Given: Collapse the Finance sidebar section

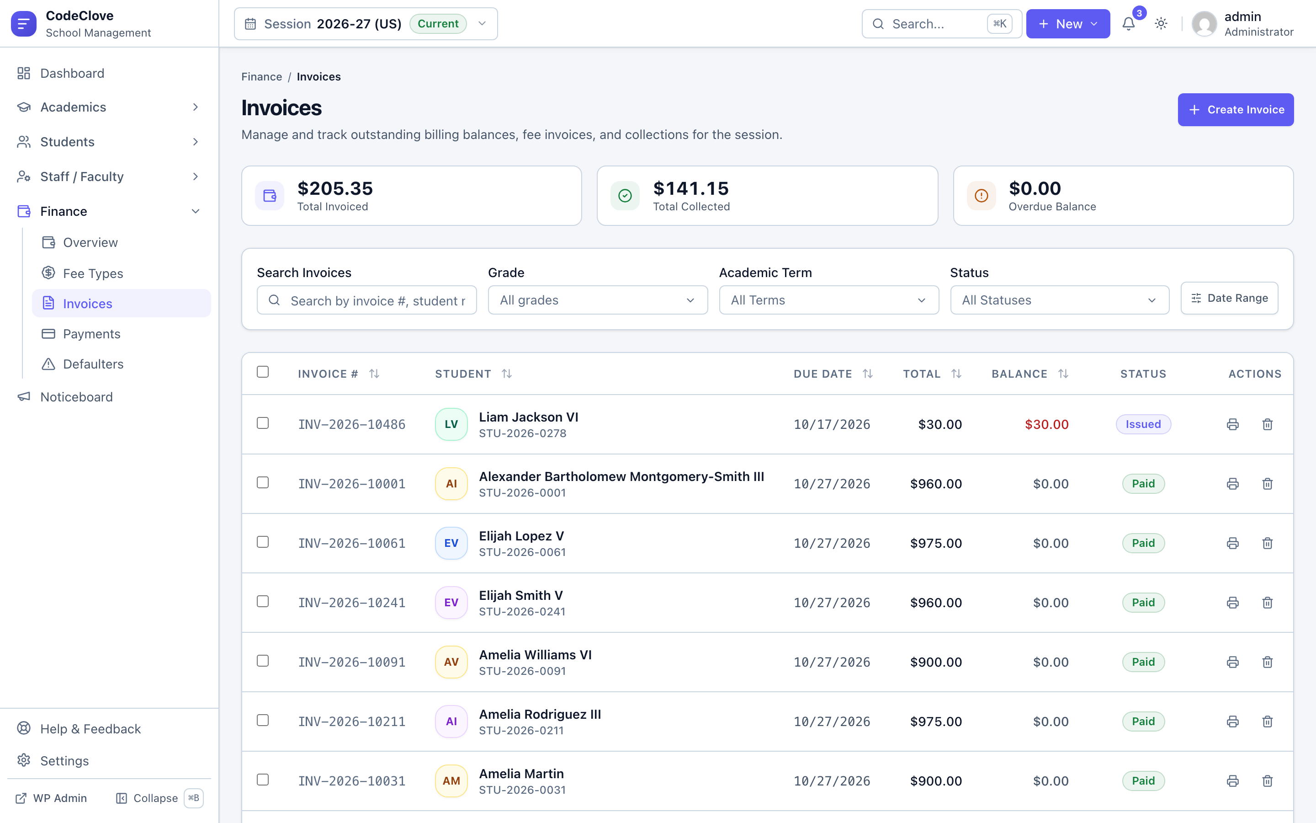Looking at the screenshot, I should coord(109,211).
